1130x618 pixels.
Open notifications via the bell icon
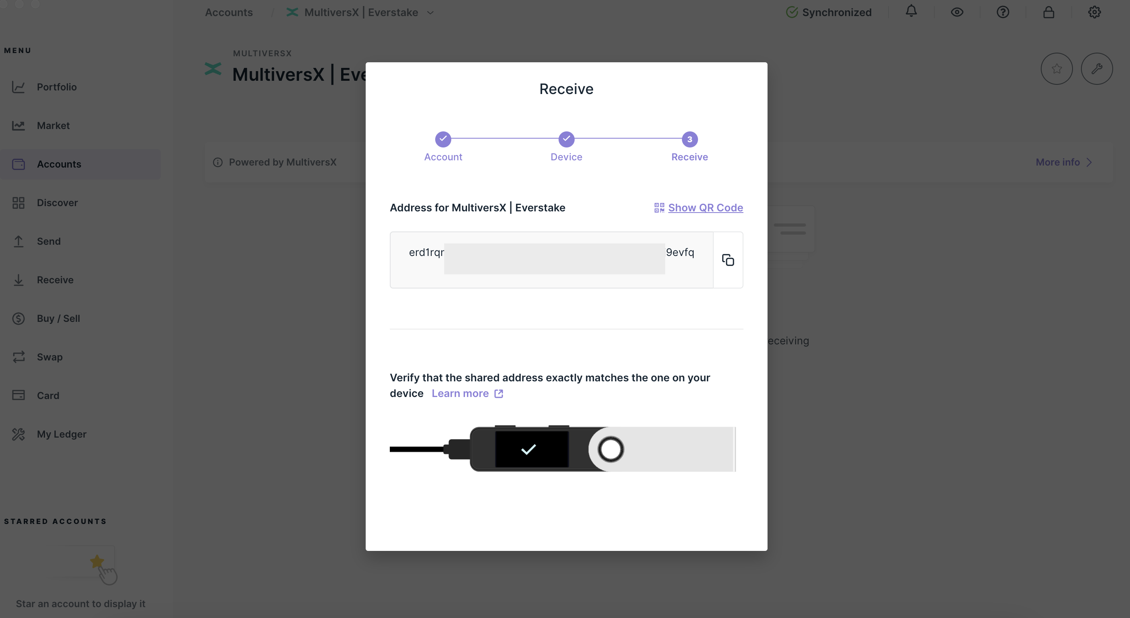click(x=911, y=12)
